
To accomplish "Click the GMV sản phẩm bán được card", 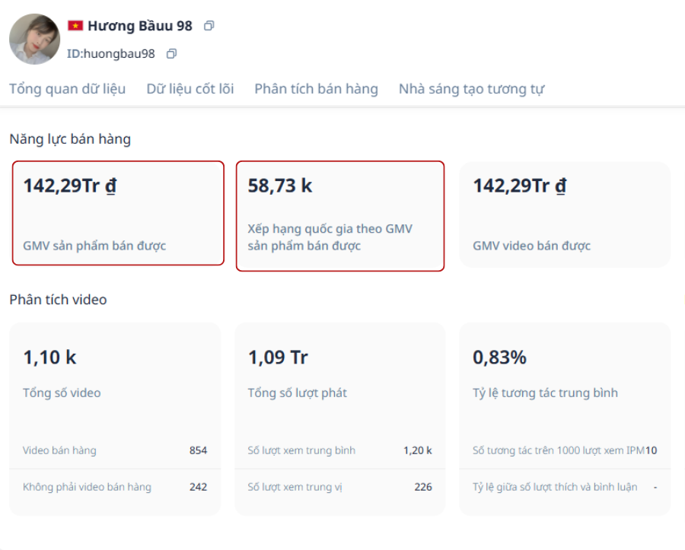I will pos(118,213).
